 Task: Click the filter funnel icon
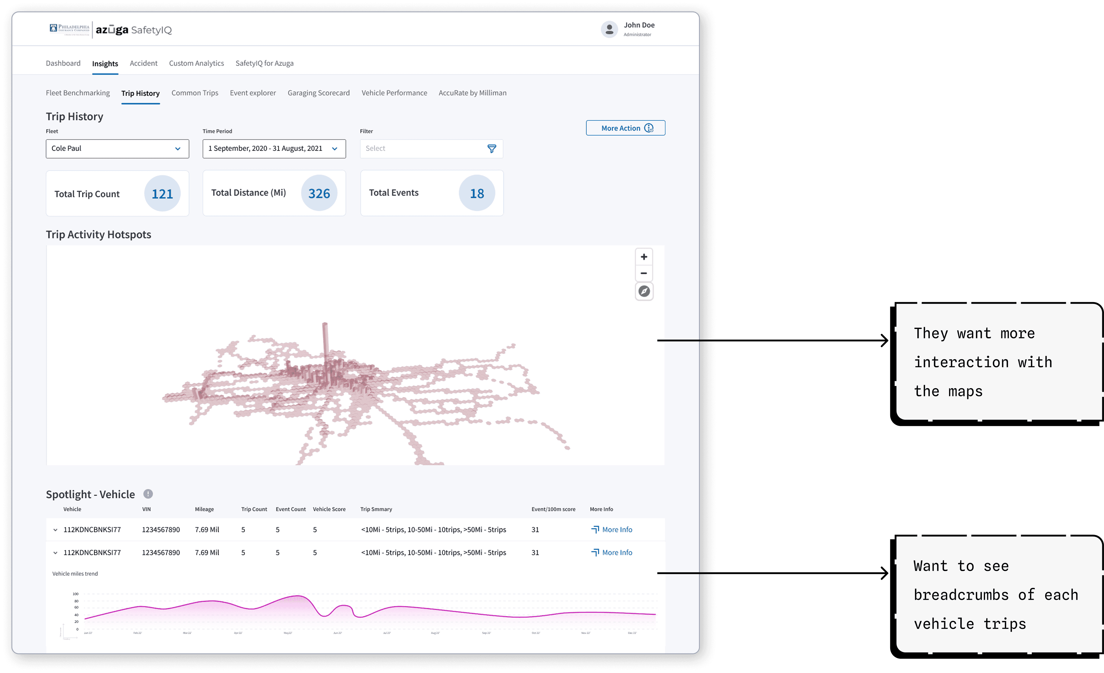point(492,149)
